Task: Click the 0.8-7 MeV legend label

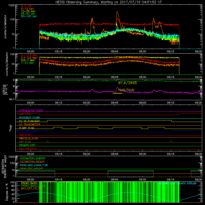Action: point(28,60)
